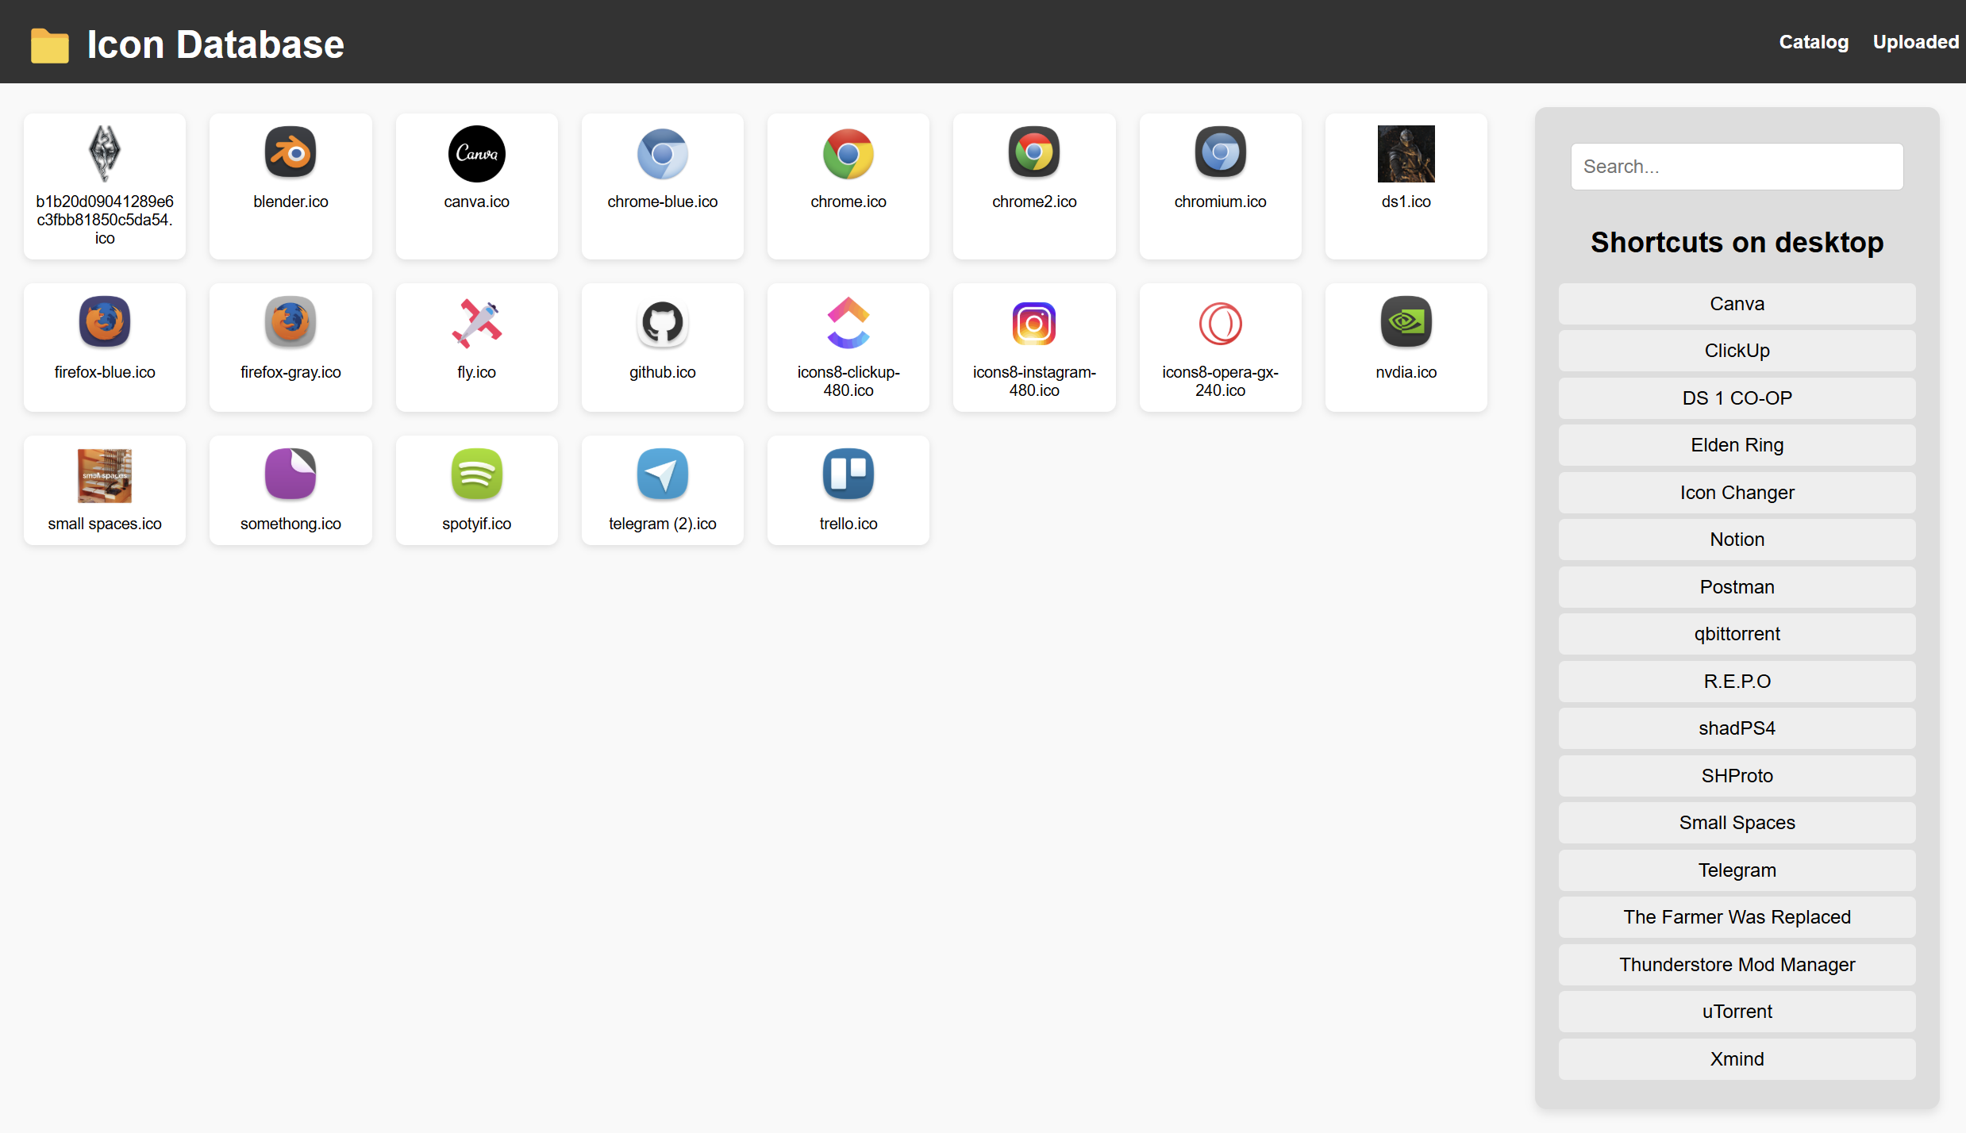Open the Catalog page
The width and height of the screenshot is (1966, 1133).
tap(1814, 41)
